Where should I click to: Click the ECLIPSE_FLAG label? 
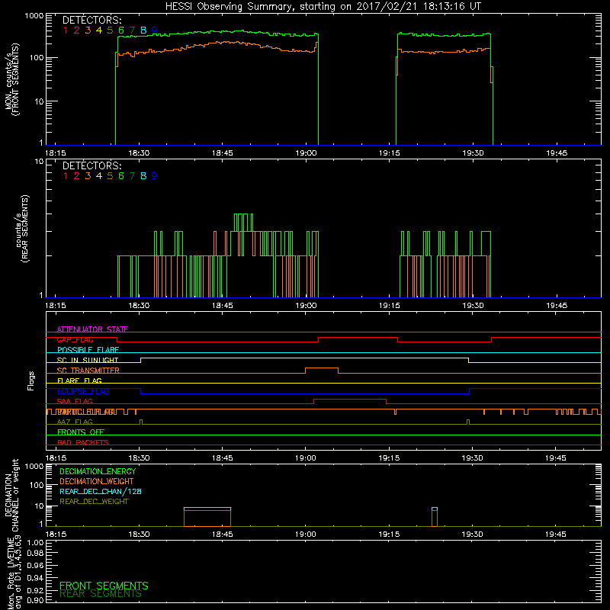(83, 391)
